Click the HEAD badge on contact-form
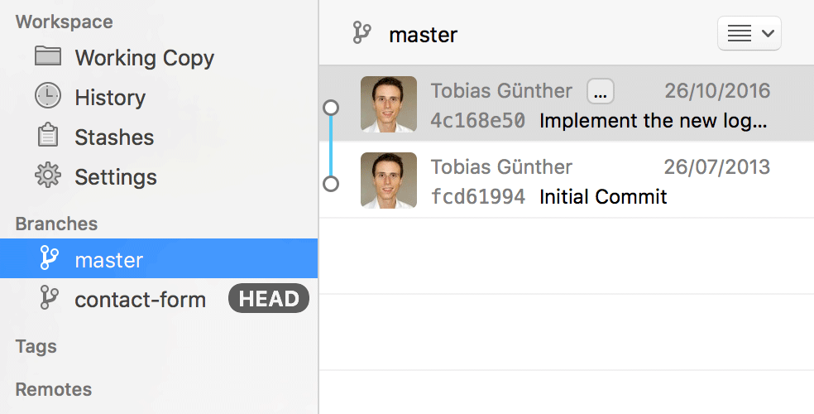 [268, 299]
